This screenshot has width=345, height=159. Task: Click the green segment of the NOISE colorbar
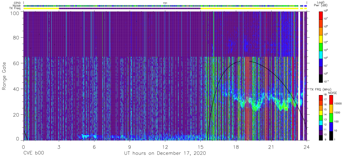pos(331,118)
